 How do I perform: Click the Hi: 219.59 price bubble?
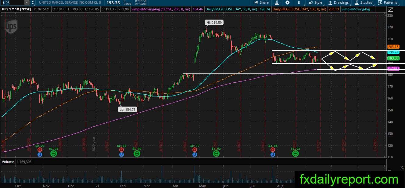point(213,22)
